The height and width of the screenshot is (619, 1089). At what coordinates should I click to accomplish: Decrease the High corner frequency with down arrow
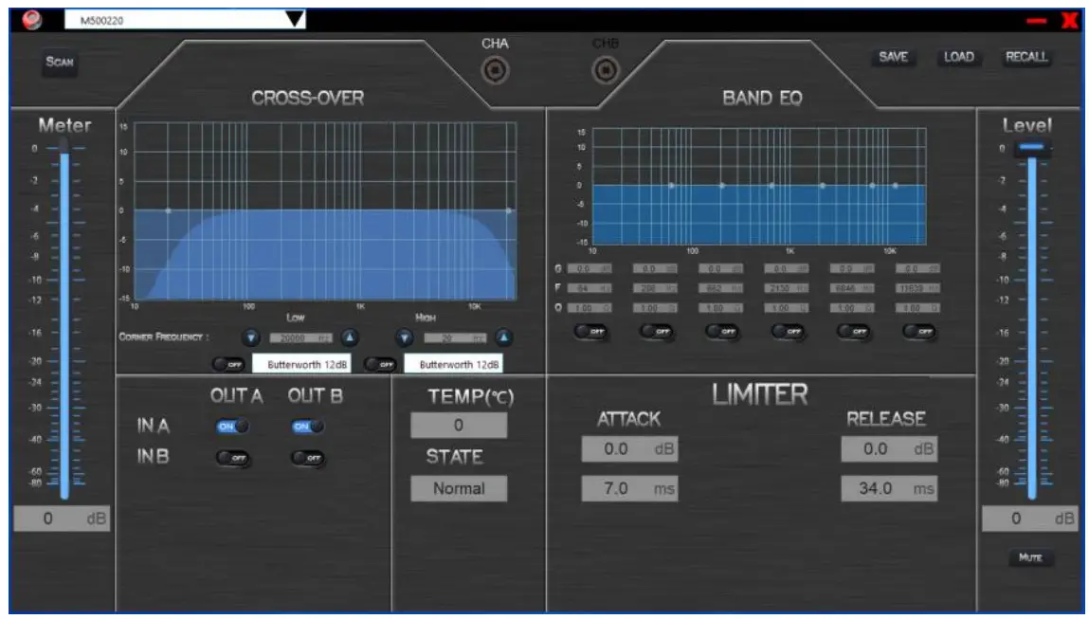(404, 337)
